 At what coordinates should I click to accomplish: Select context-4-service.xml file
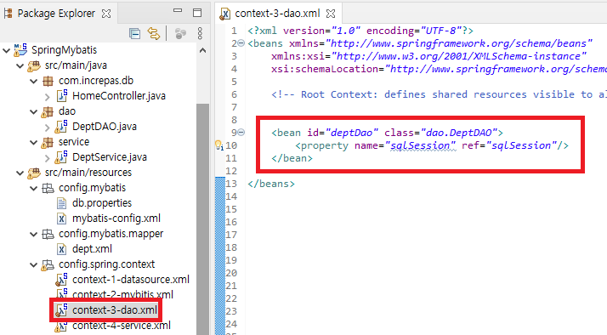tap(122, 326)
